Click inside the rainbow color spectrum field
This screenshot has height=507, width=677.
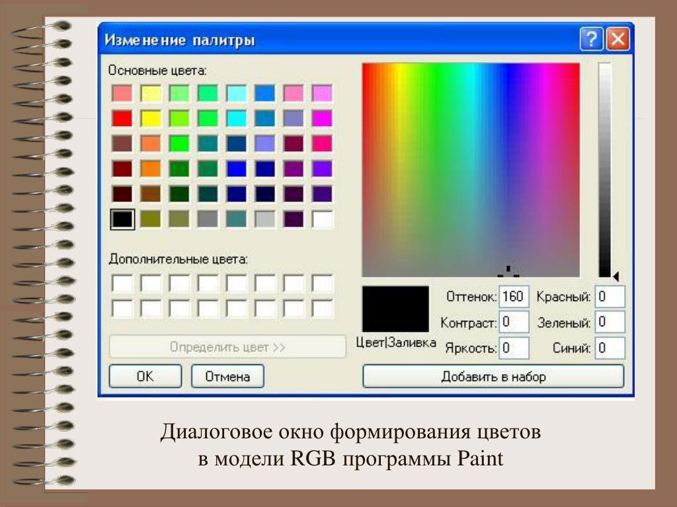[471, 170]
